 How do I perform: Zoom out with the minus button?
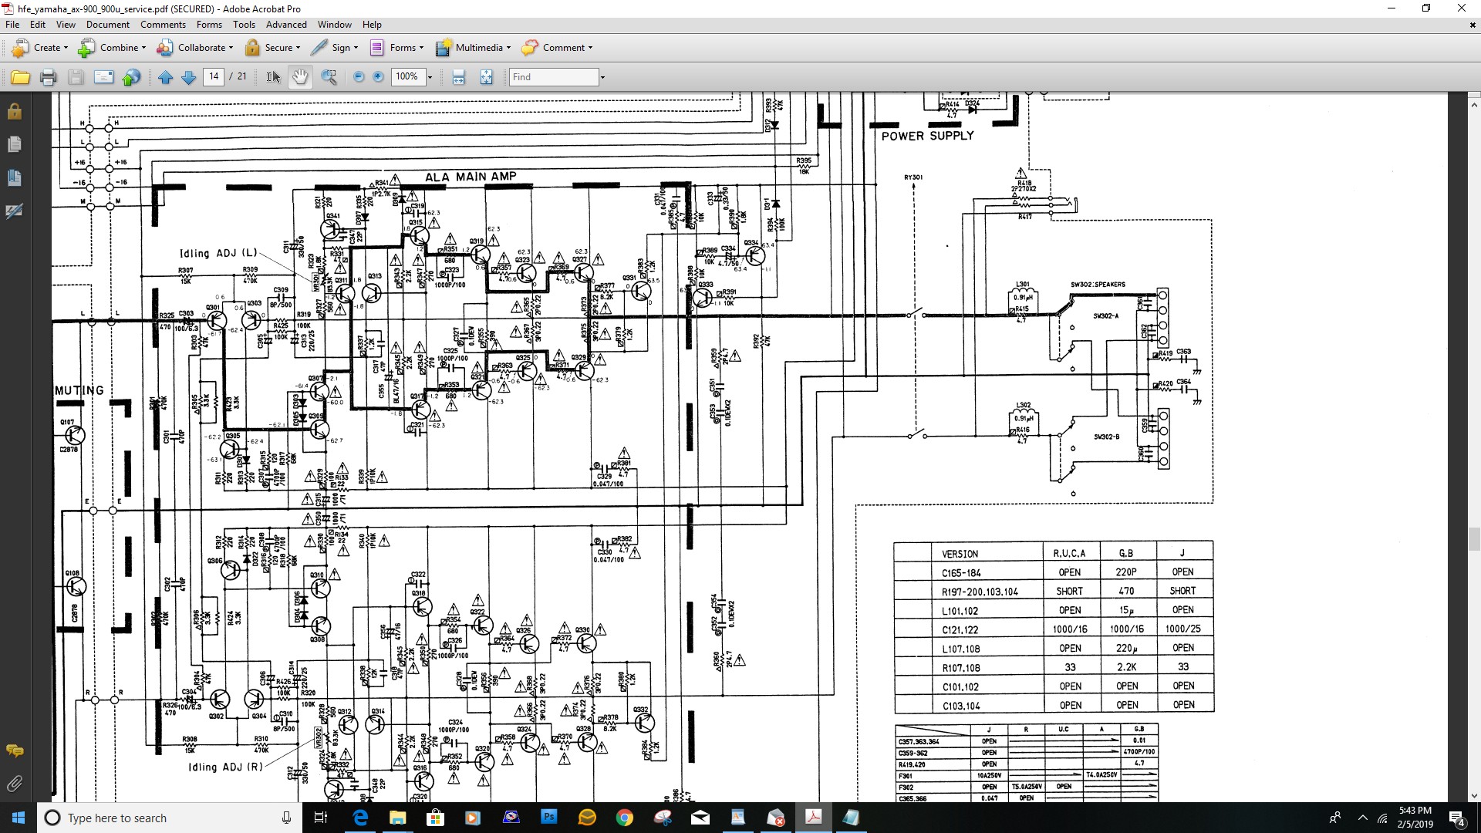[359, 77]
